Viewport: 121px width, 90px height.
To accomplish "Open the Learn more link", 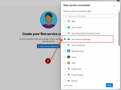I will click(68, 86).
